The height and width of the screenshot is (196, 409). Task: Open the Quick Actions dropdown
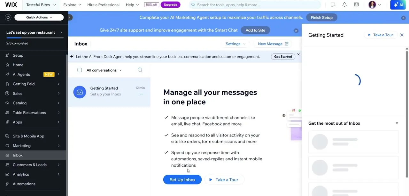pos(39,17)
